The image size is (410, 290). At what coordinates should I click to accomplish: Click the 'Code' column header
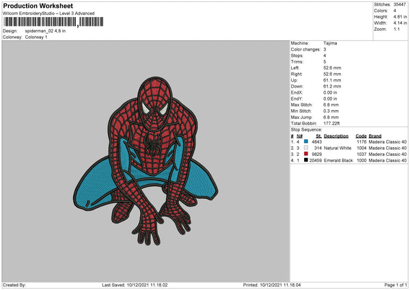point(361,136)
